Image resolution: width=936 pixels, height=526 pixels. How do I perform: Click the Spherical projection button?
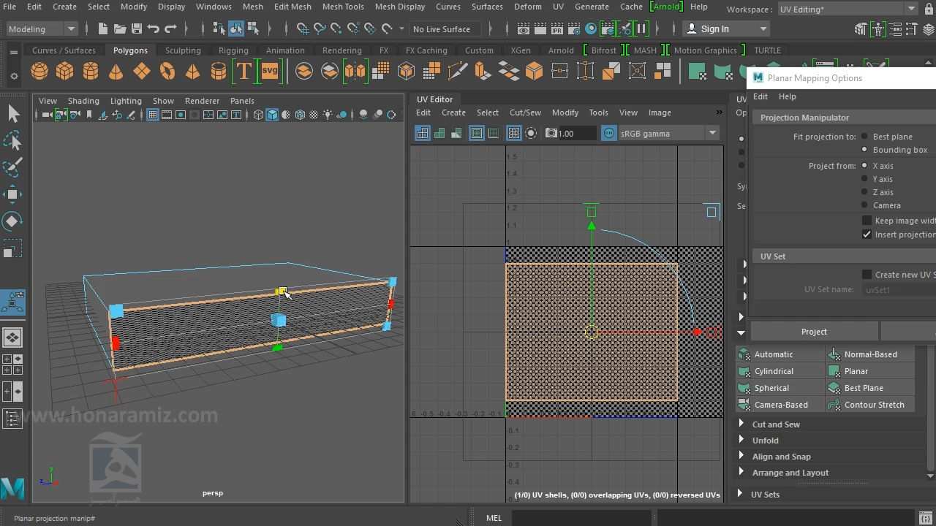(x=780, y=388)
